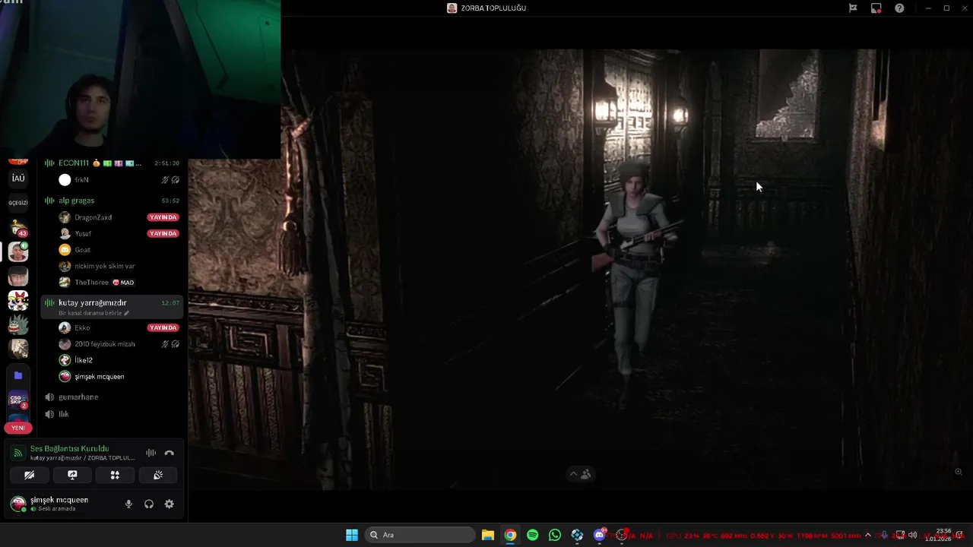
Task: Click the voice connection status text
Action: (x=69, y=449)
